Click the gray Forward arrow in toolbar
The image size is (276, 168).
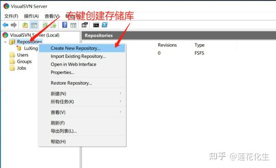[14, 25]
